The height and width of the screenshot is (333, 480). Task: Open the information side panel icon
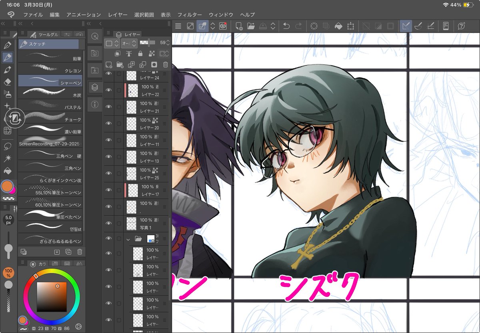click(x=95, y=104)
